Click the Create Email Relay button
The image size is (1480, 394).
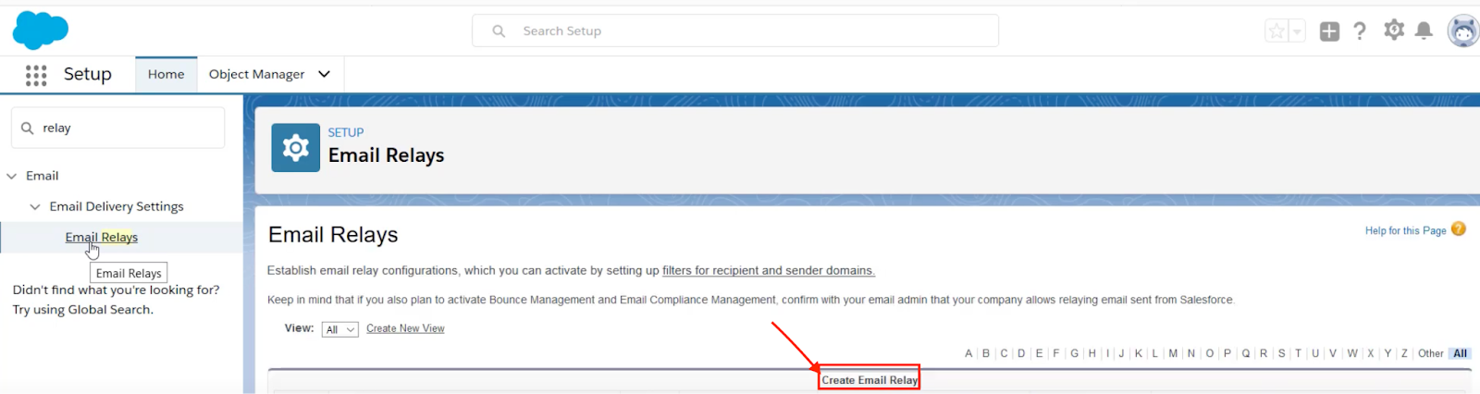click(x=869, y=379)
